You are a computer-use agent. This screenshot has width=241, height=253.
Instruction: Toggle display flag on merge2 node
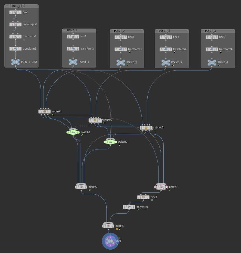tap(86, 187)
